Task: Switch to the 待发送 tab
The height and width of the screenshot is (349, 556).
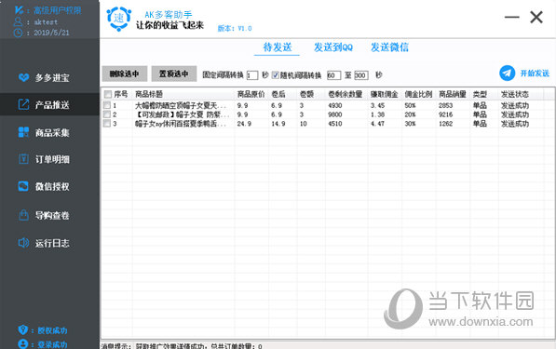Action: pos(278,47)
